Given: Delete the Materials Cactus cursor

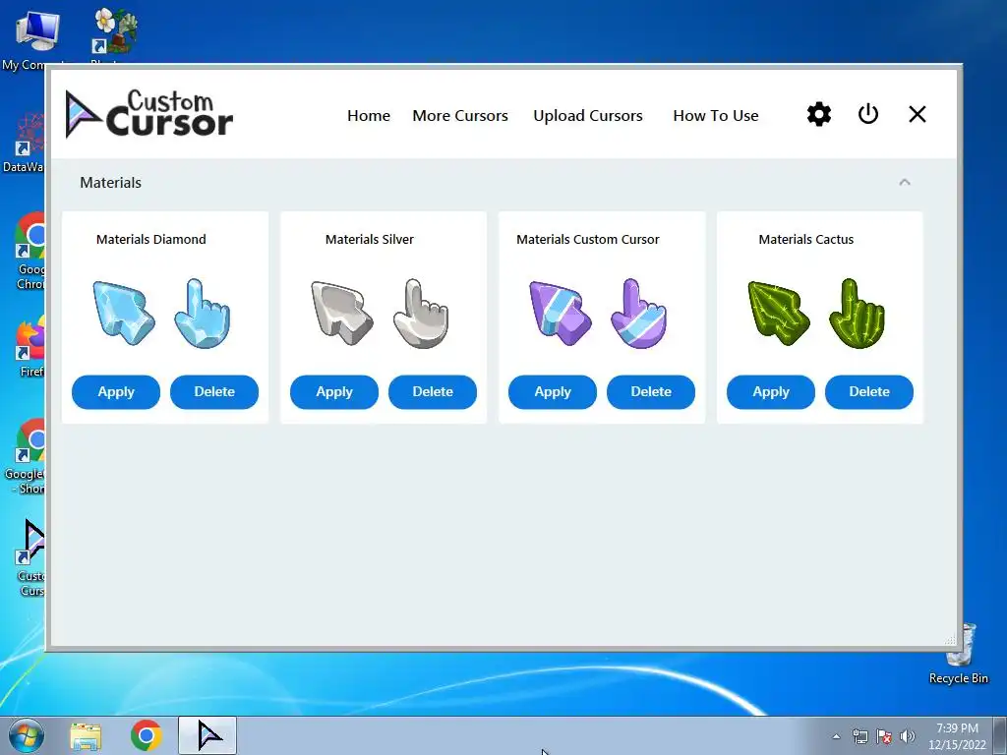Looking at the screenshot, I should click(869, 391).
